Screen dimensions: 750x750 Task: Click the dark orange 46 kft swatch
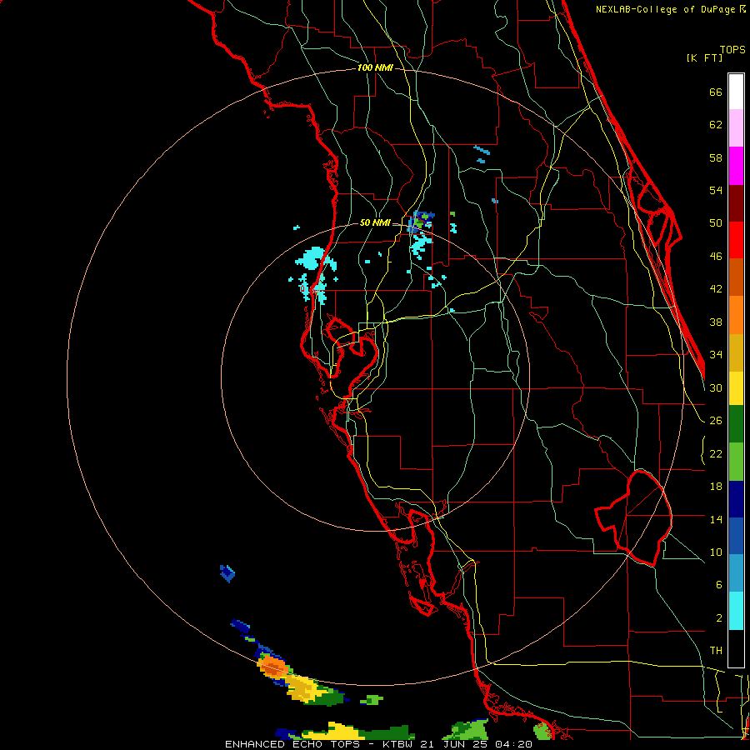pyautogui.click(x=736, y=277)
